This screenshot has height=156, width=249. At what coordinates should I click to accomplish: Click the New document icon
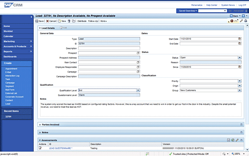coord(59,21)
